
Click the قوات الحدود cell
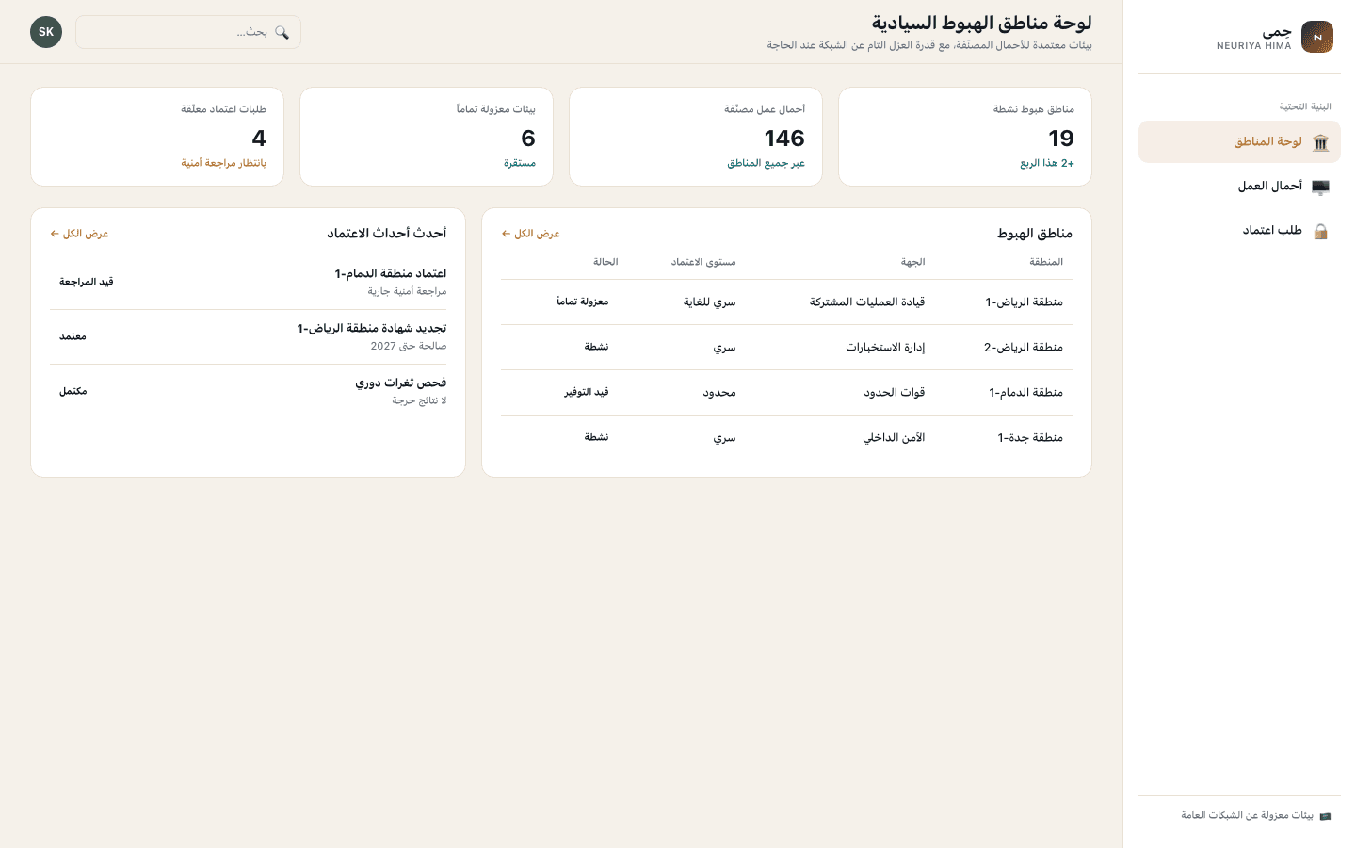pos(895,393)
